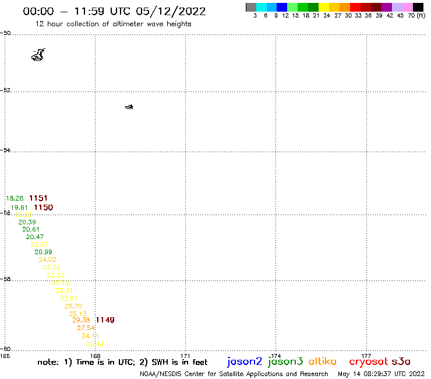Click the cryosat satellite legend label
Image resolution: width=431 pixels, height=379 pixels.
click(x=369, y=362)
